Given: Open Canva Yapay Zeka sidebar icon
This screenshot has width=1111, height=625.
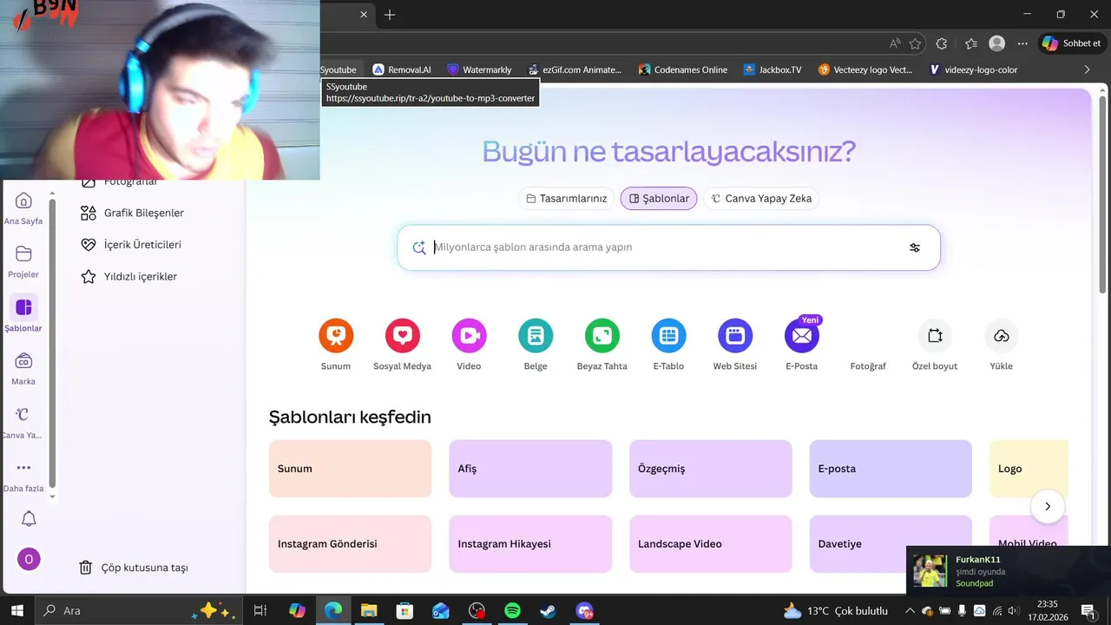Looking at the screenshot, I should pos(23,423).
